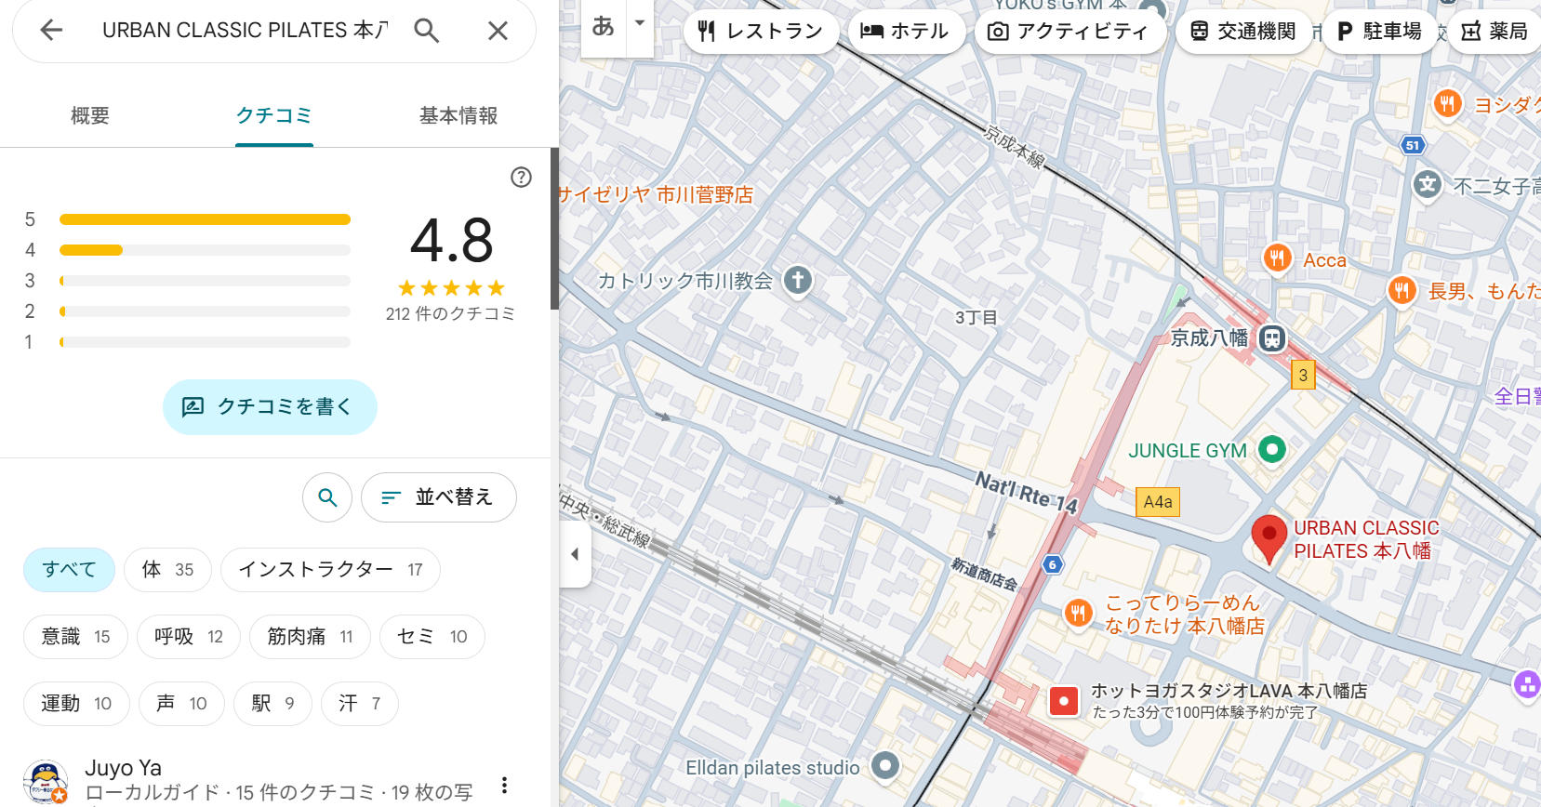Switch to the 概要 tab
Screen dimensions: 1541x807
tap(90, 115)
